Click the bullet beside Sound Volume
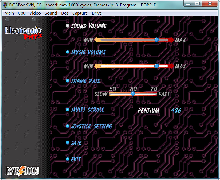Viewport: 220px width, 180px height. coord(68,26)
